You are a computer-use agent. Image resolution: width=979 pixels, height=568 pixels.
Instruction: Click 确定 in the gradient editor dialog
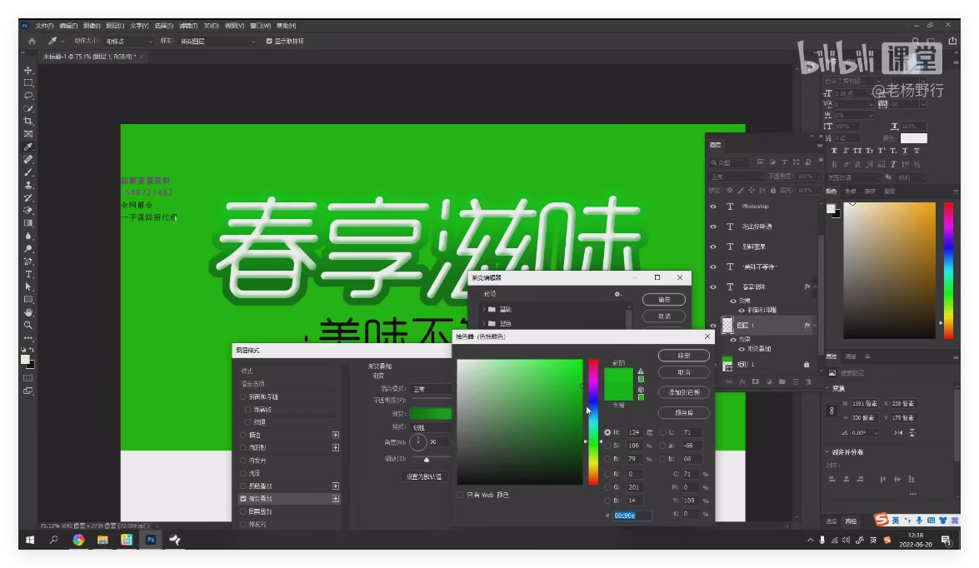click(x=664, y=300)
